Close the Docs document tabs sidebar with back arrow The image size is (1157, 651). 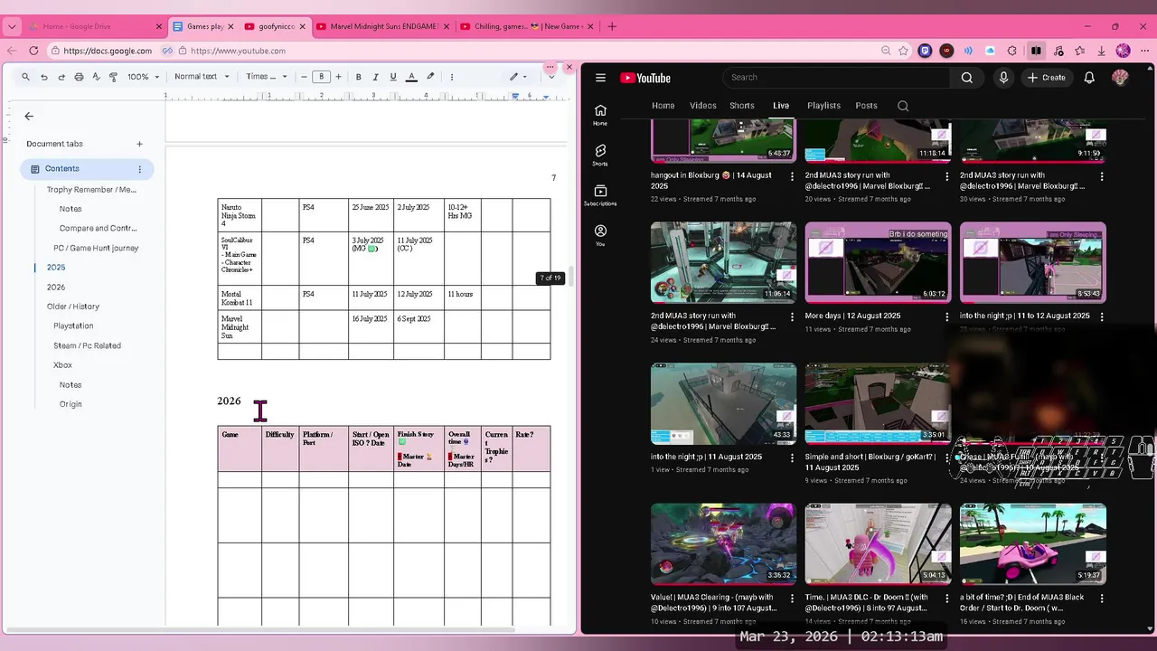[29, 116]
